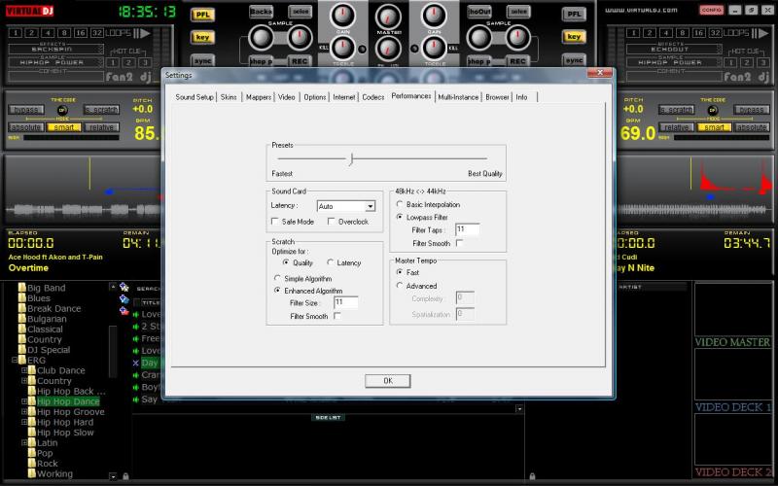Expand the Hip Hop Hard folder
Image resolution: width=778 pixels, height=486 pixels.
23,422
